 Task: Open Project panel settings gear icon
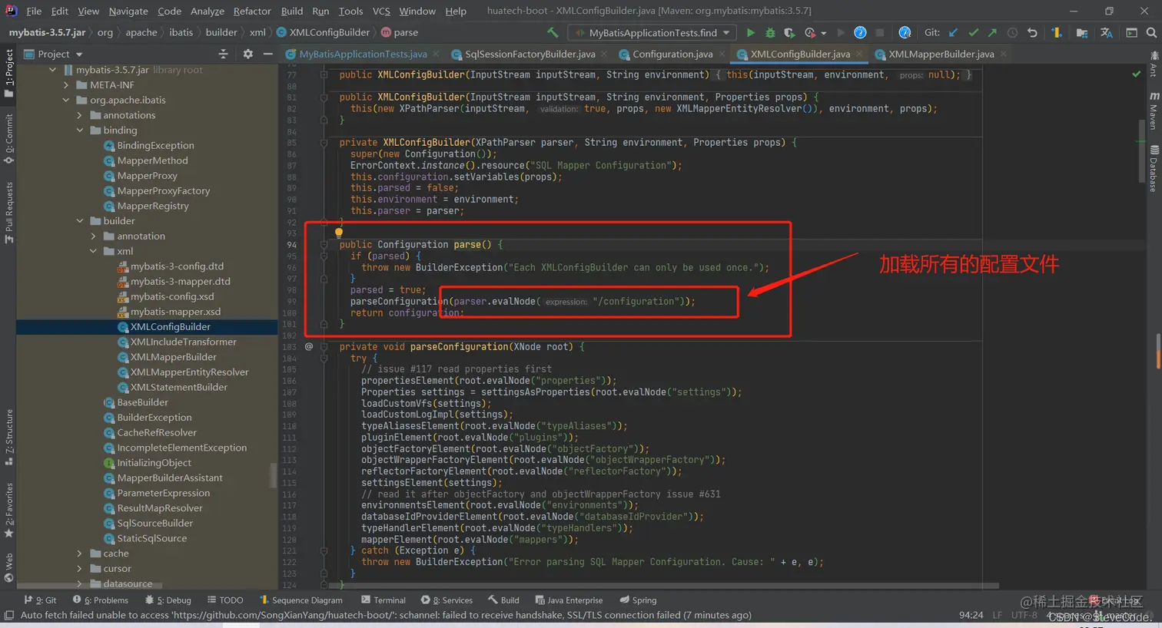[247, 54]
